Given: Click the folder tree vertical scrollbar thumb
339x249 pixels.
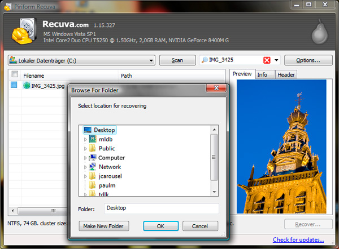Looking at the screenshot, I should coord(214,157).
